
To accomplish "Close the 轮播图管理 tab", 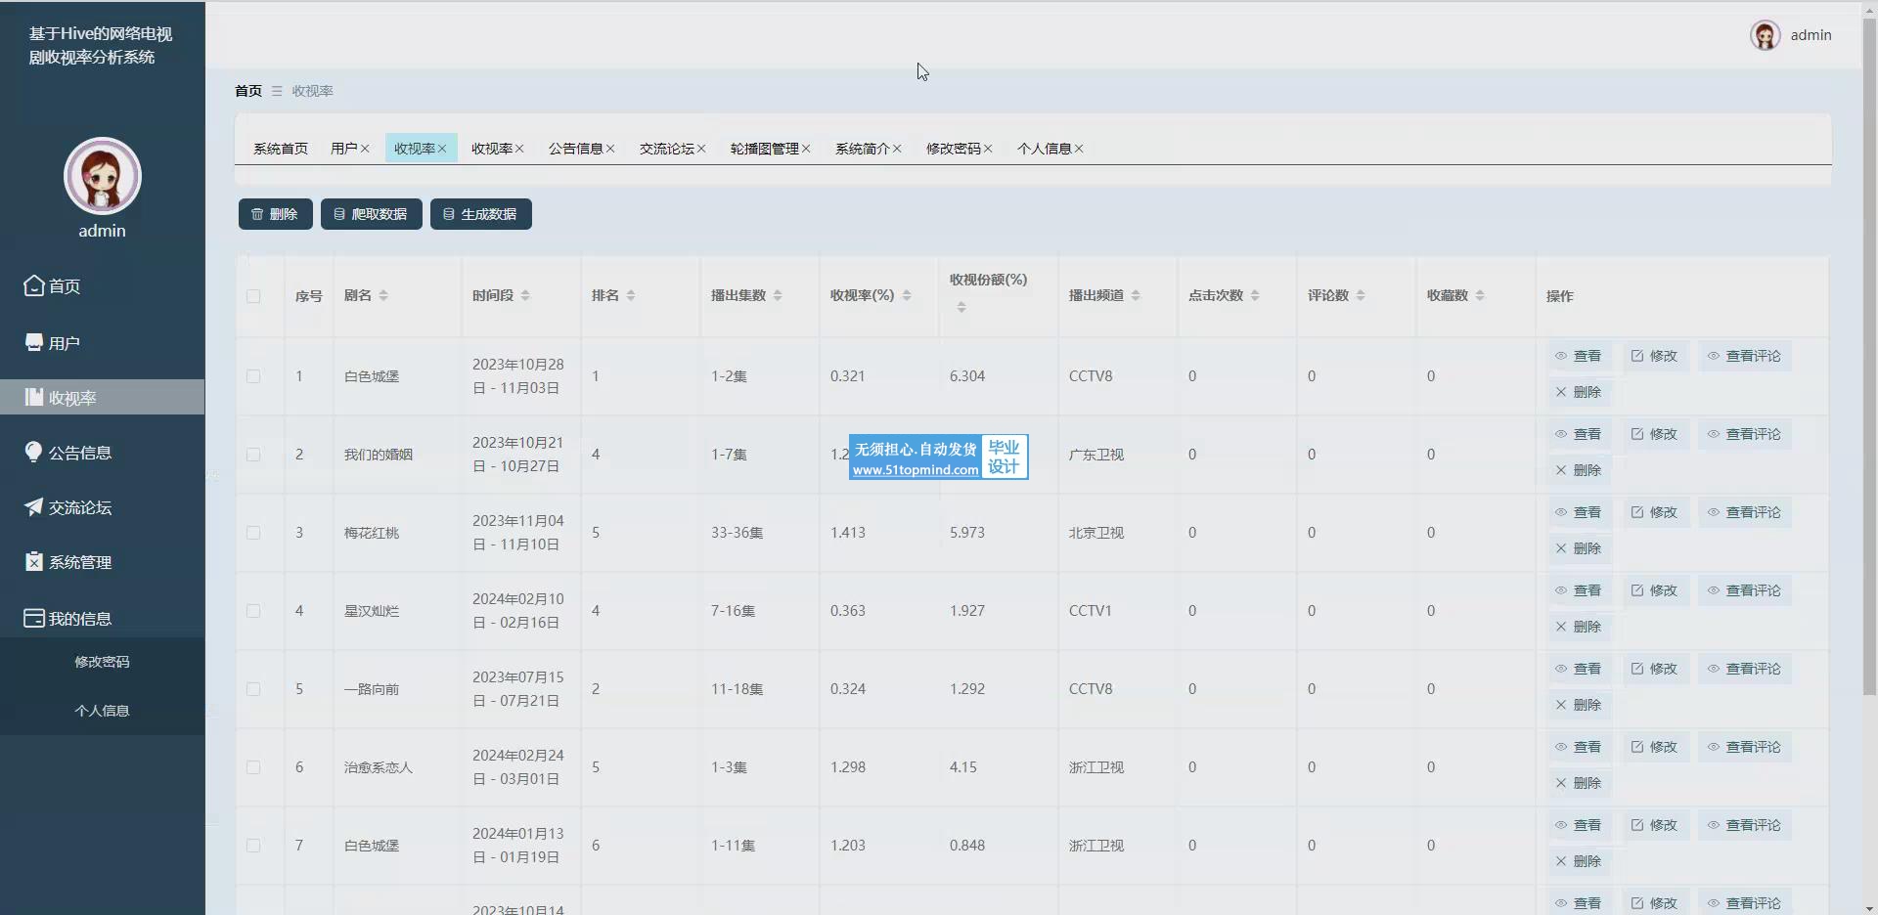I will tap(806, 149).
